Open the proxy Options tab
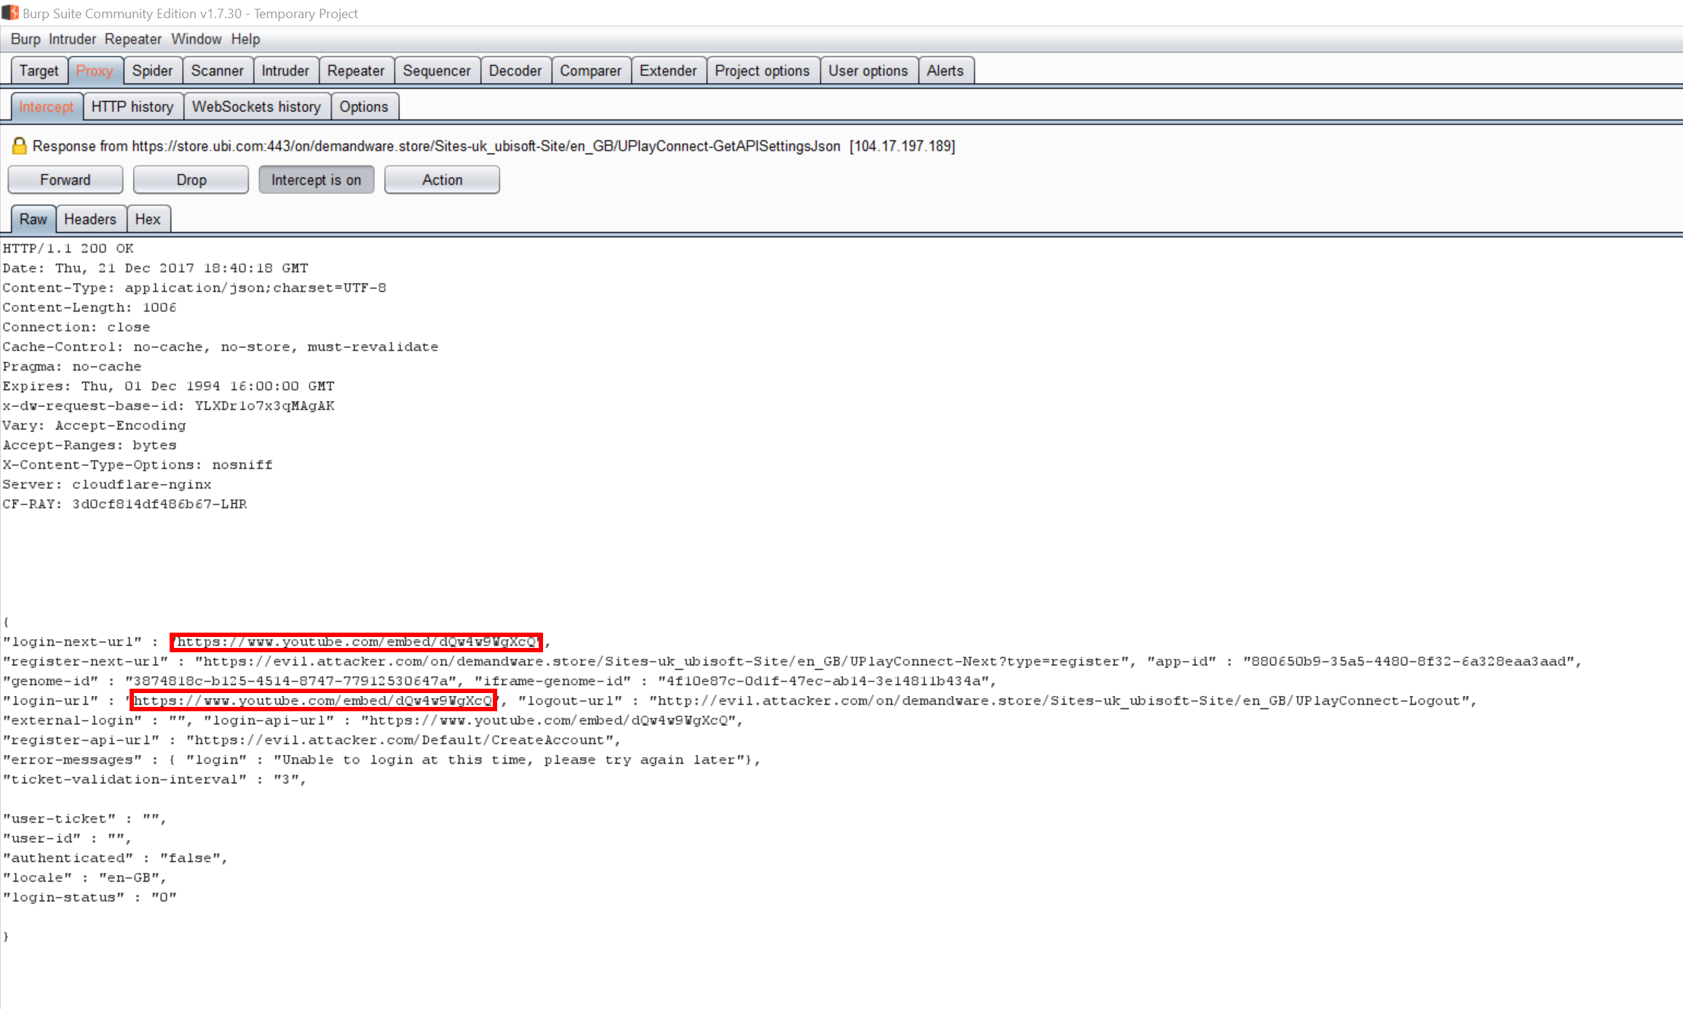This screenshot has height=1009, width=1683. point(363,107)
